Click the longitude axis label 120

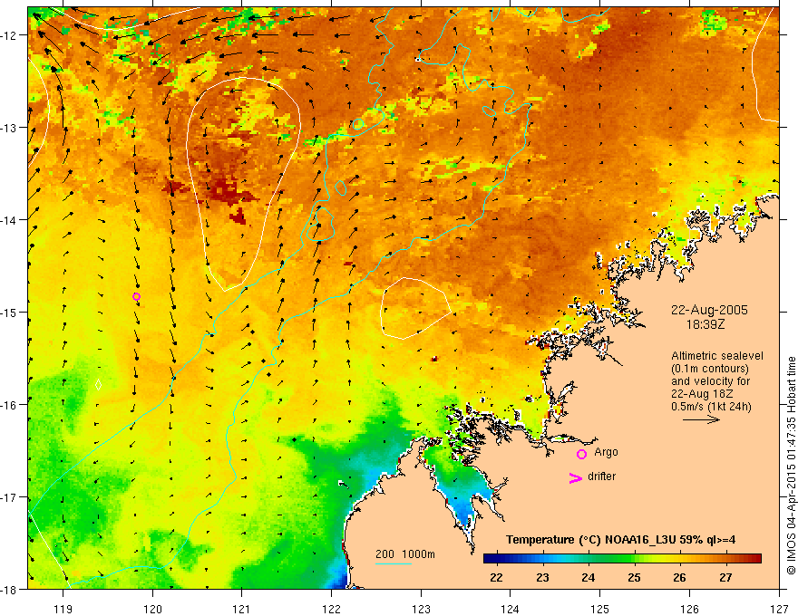coord(152,609)
